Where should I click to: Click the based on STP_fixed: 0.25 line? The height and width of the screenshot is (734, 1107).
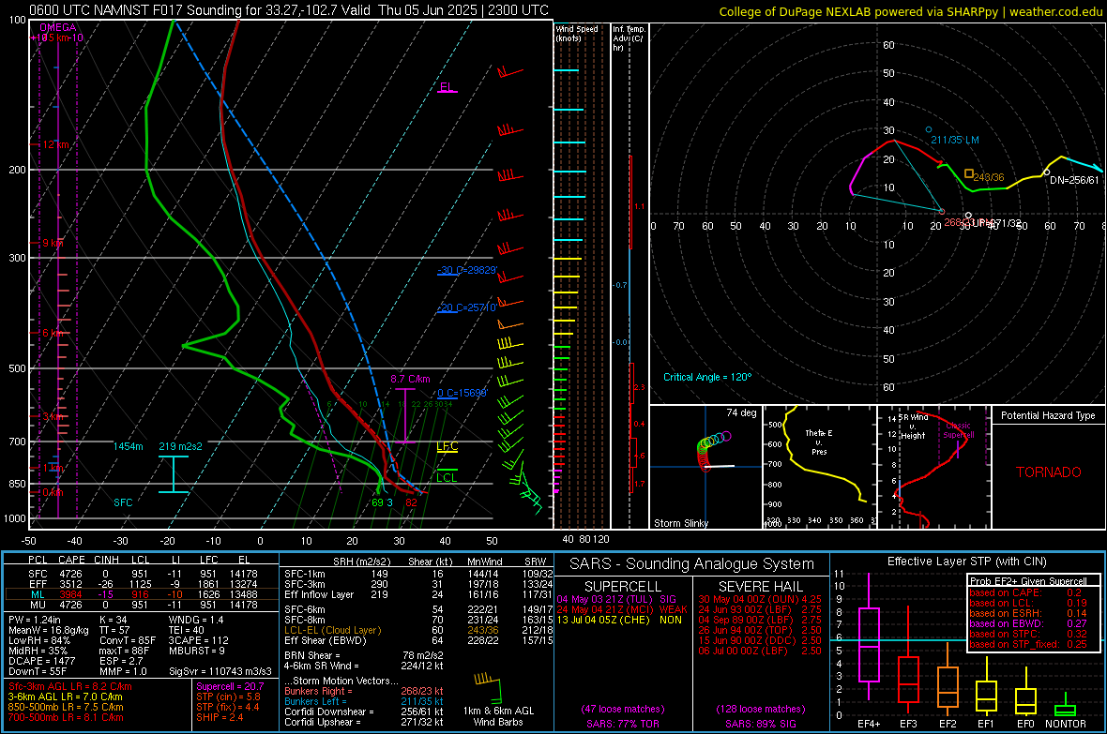(x=1028, y=644)
